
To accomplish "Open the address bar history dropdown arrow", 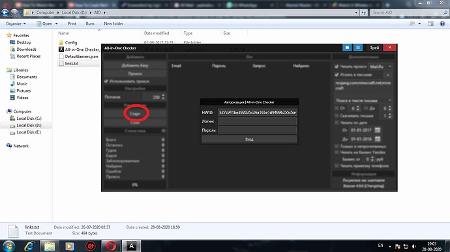I will (356, 12).
